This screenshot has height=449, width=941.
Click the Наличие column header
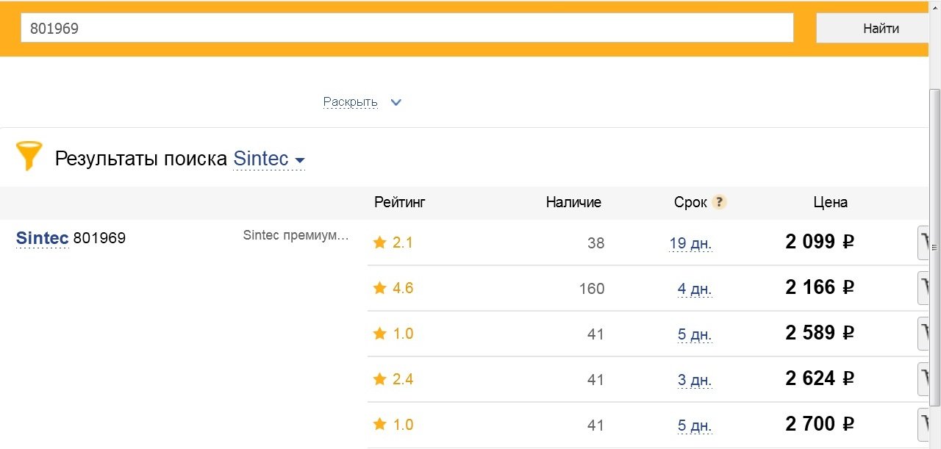573,202
